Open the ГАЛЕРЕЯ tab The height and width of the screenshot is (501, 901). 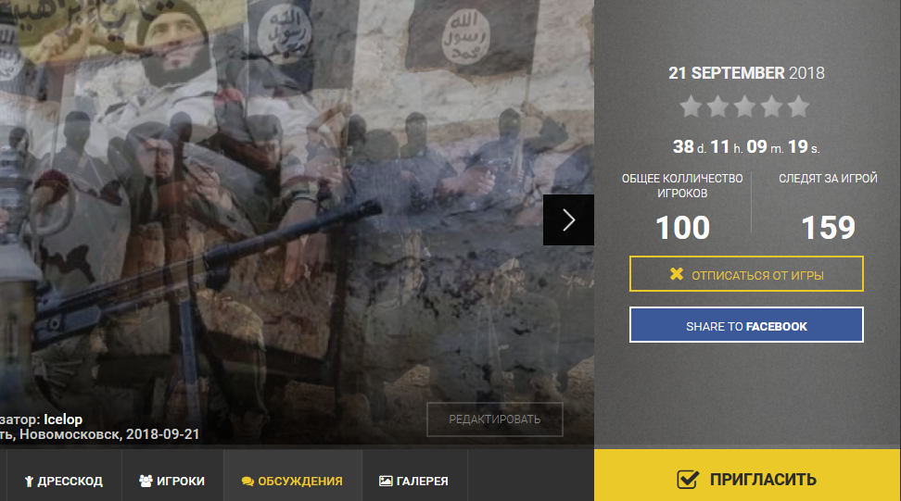(x=414, y=481)
